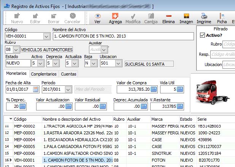
Task: Open calendar picker beside Fecha de Alta
Action: click(x=36, y=89)
